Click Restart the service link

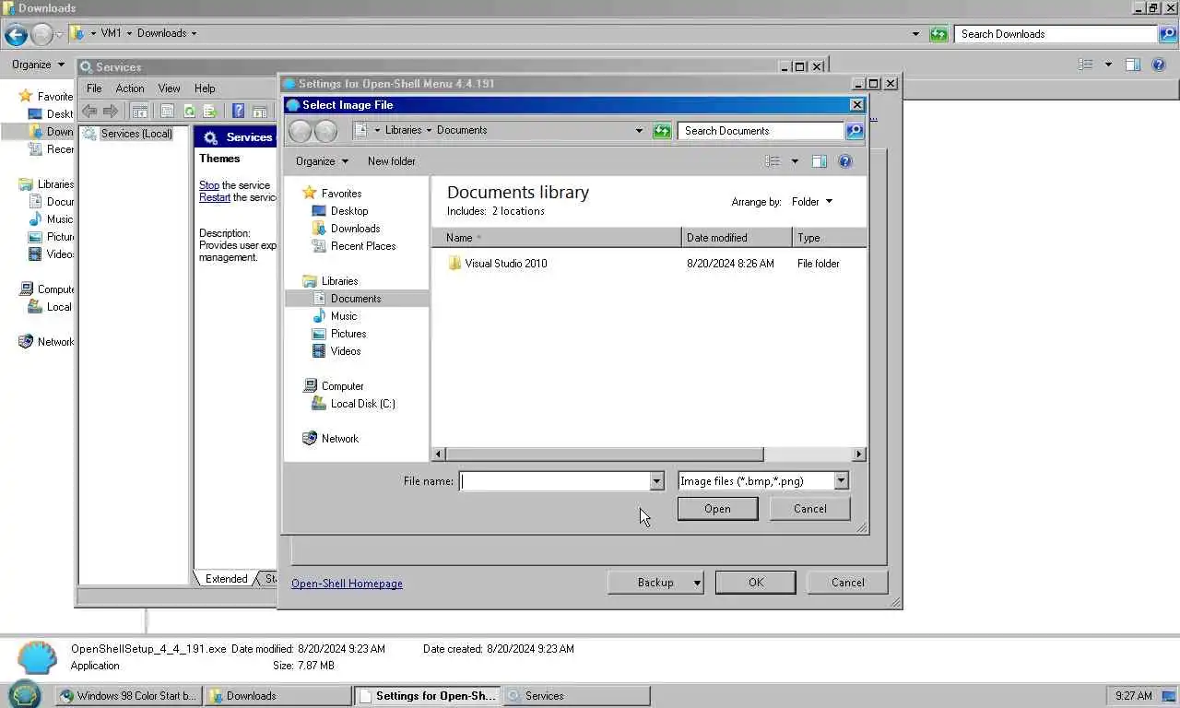tap(215, 197)
